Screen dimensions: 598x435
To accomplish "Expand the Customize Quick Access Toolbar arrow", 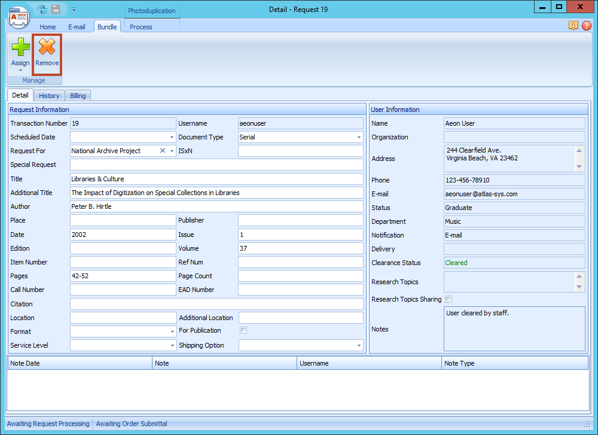I will [x=74, y=10].
